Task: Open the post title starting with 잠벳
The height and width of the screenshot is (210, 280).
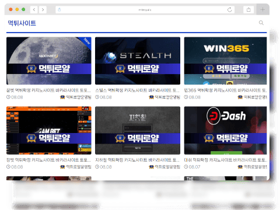Action: point(48,160)
